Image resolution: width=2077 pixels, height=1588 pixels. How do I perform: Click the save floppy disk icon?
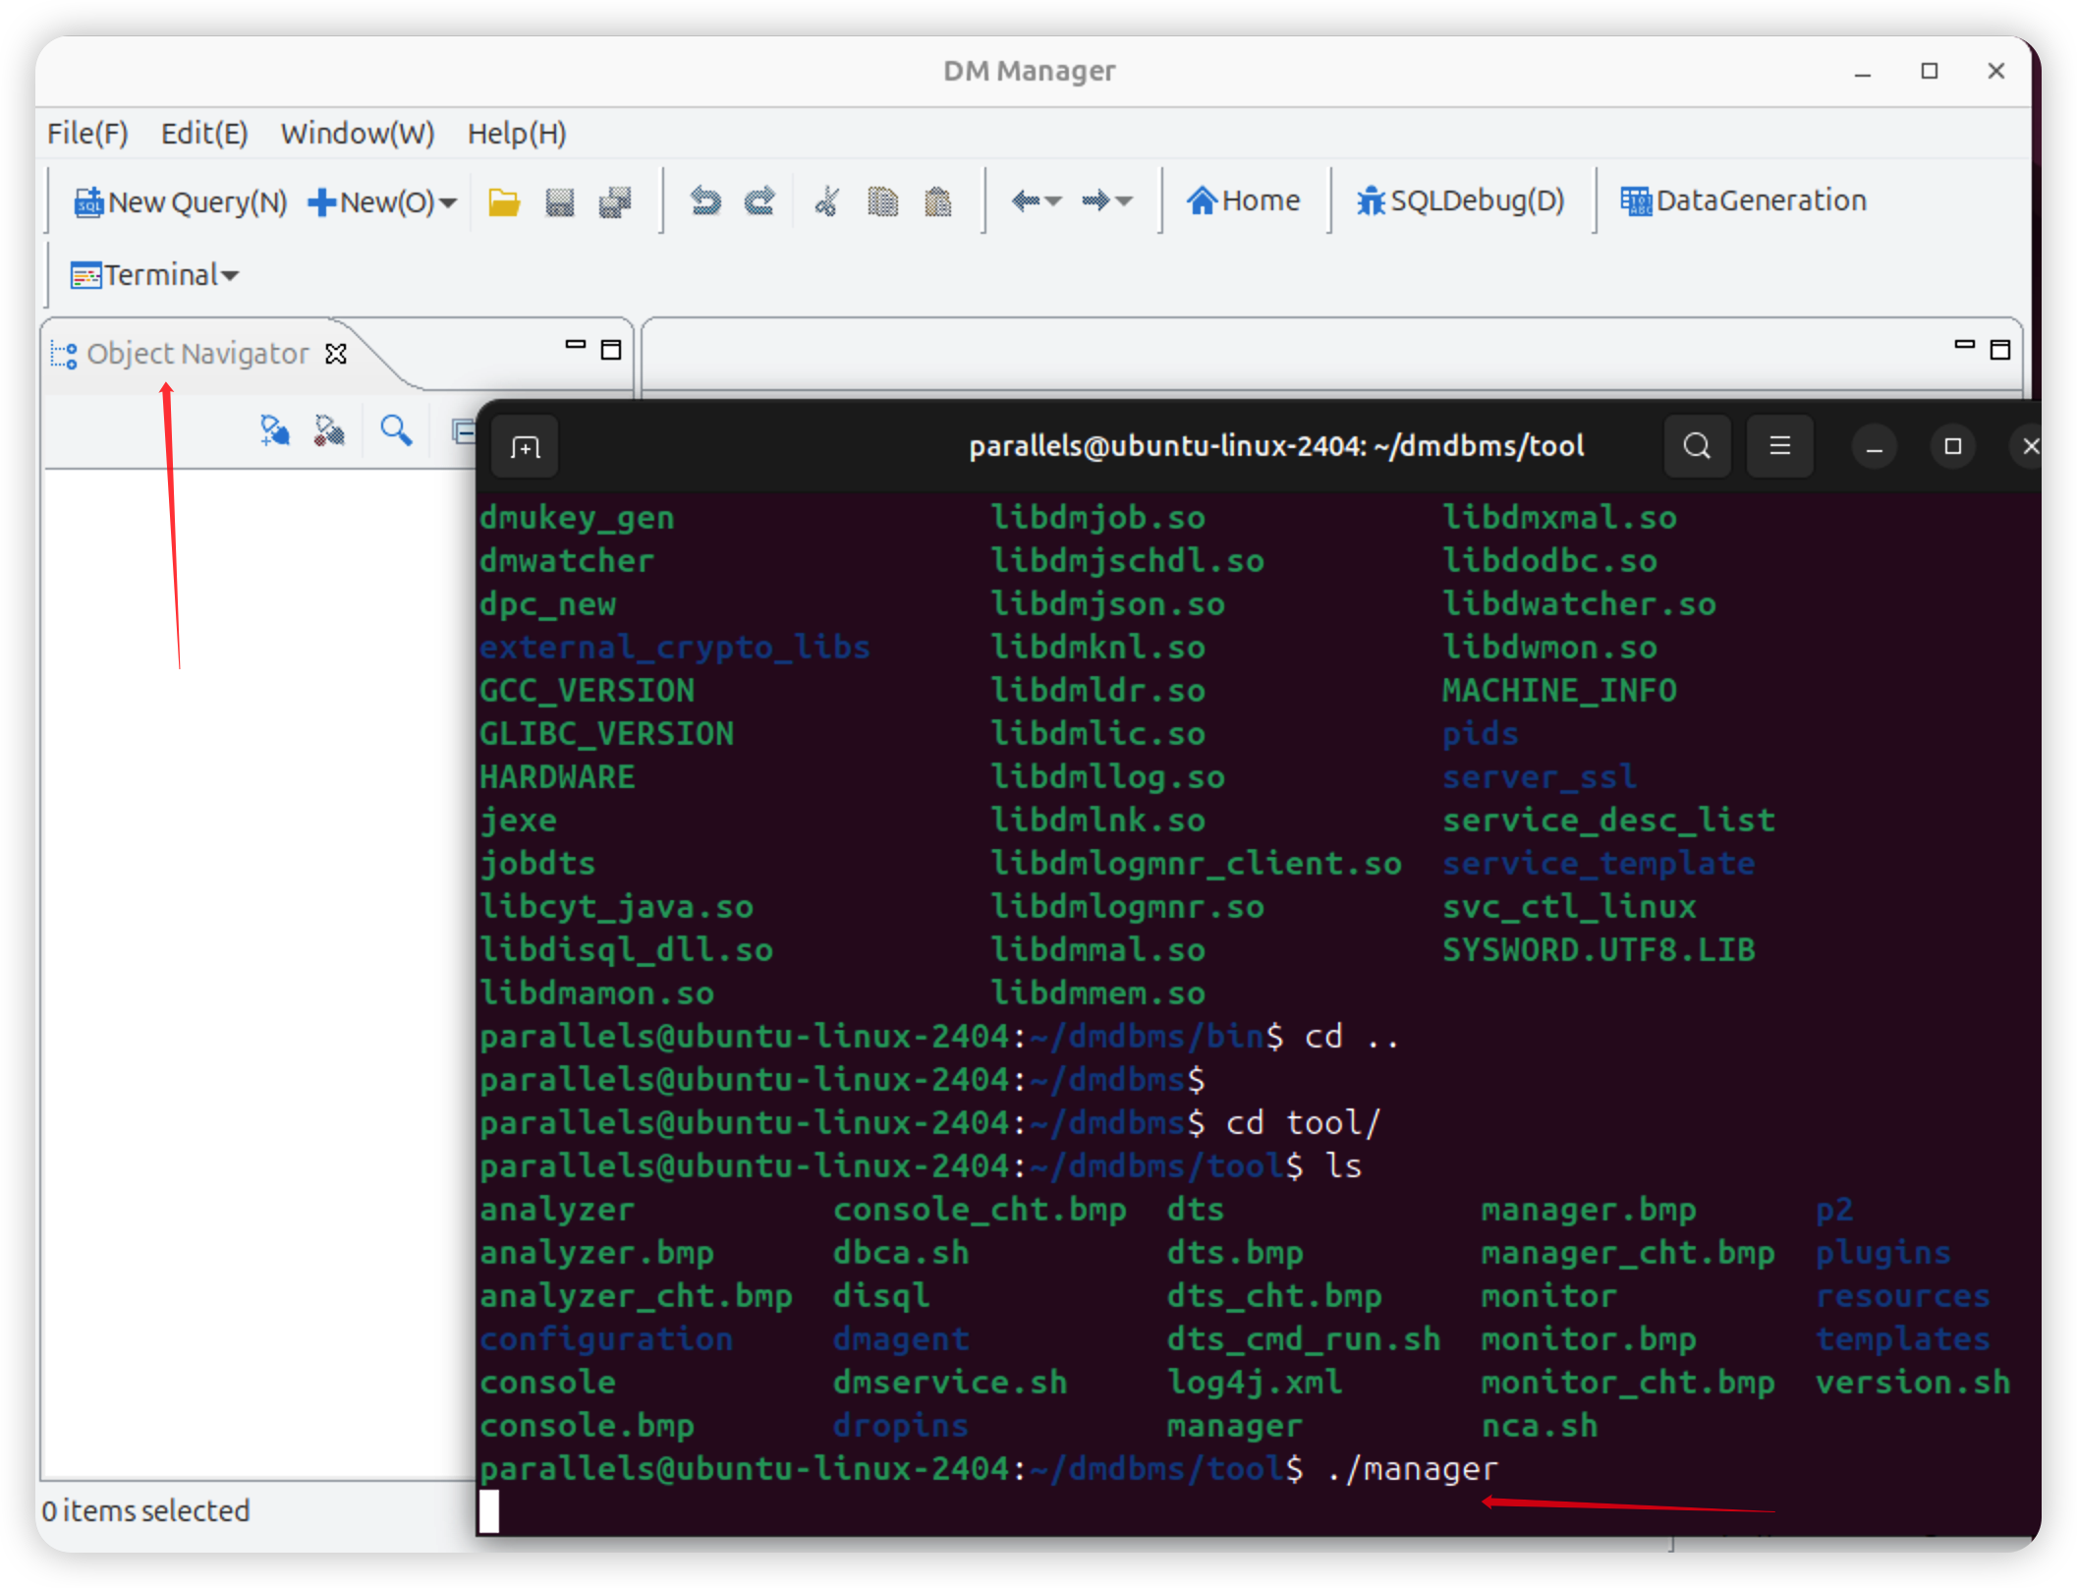(560, 201)
